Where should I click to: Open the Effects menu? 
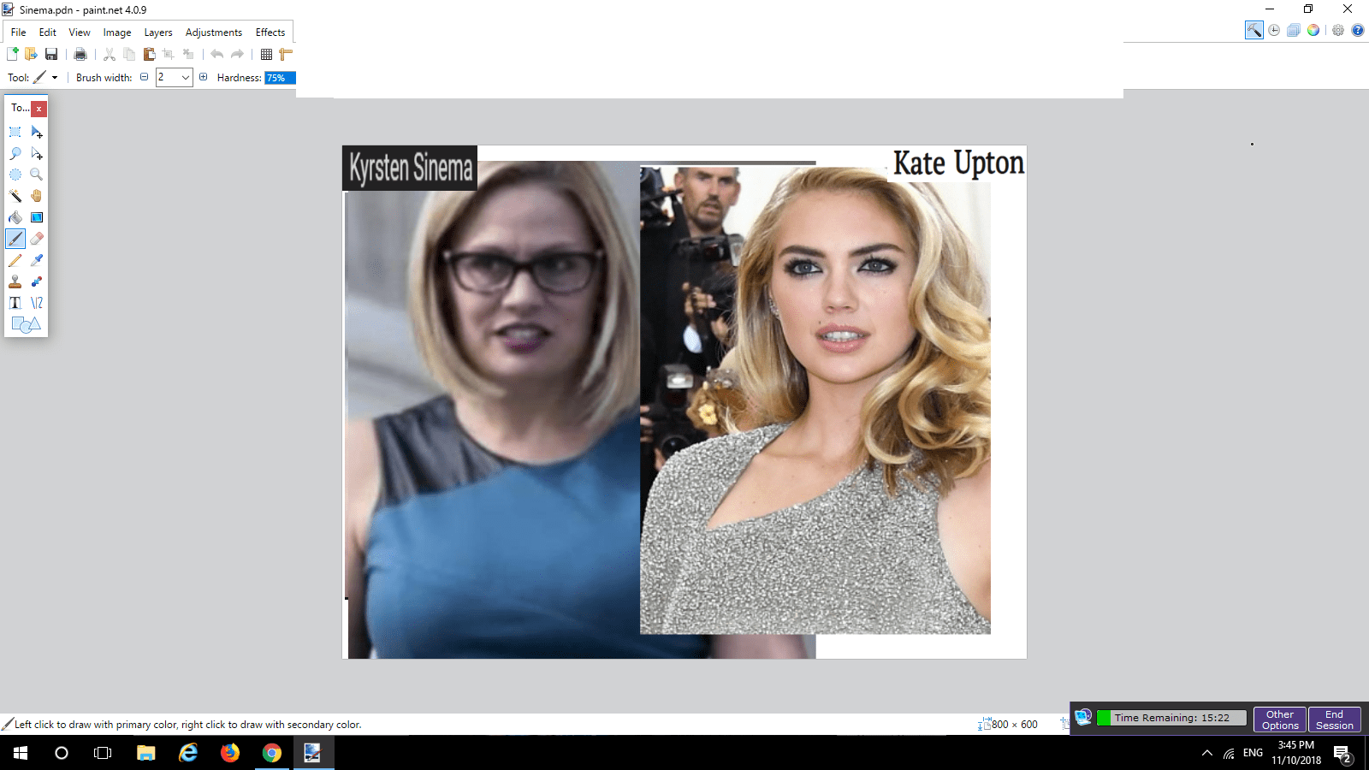point(270,33)
